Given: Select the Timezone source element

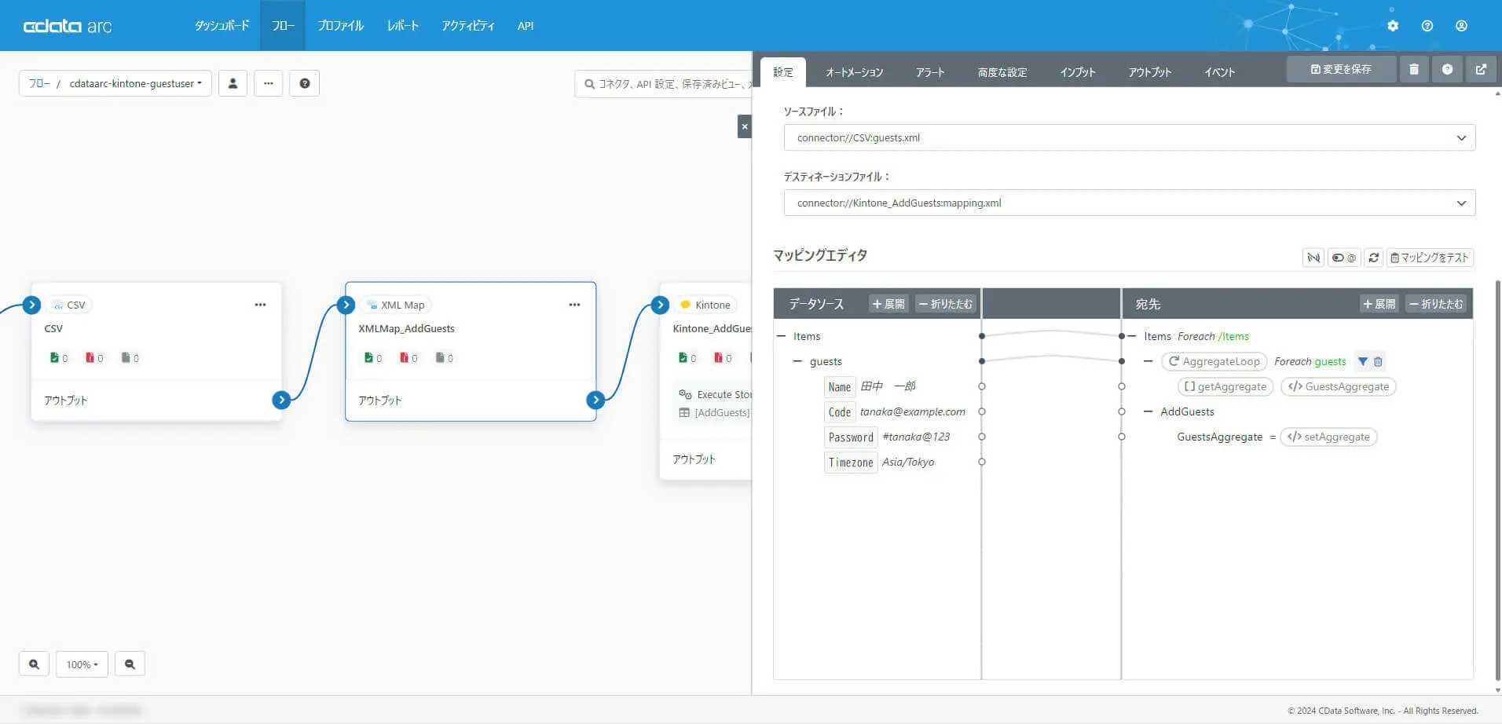Looking at the screenshot, I should click(851, 463).
